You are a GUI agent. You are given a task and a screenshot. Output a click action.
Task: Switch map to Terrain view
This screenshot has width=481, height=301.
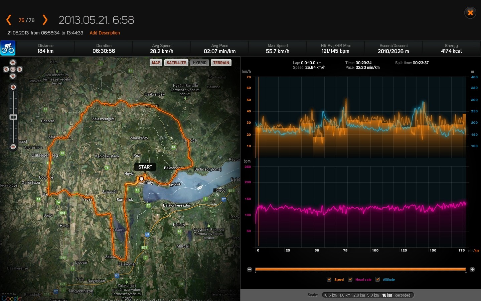tap(221, 63)
